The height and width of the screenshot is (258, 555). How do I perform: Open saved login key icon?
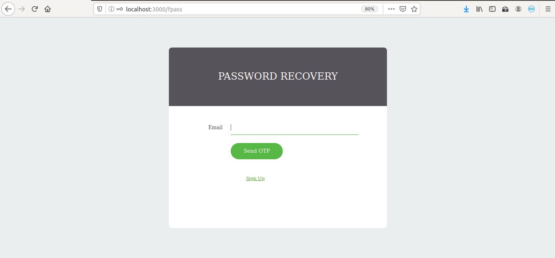120,9
